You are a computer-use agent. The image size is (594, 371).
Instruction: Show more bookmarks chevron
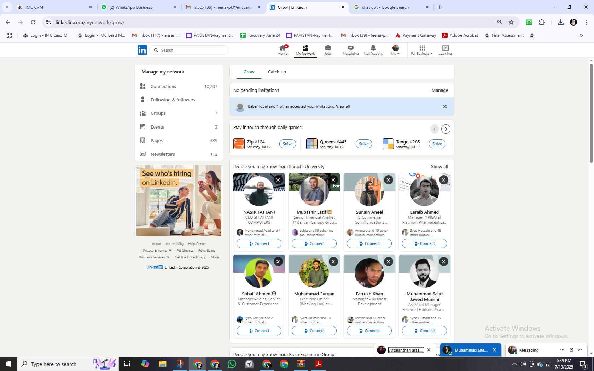[x=581, y=35]
